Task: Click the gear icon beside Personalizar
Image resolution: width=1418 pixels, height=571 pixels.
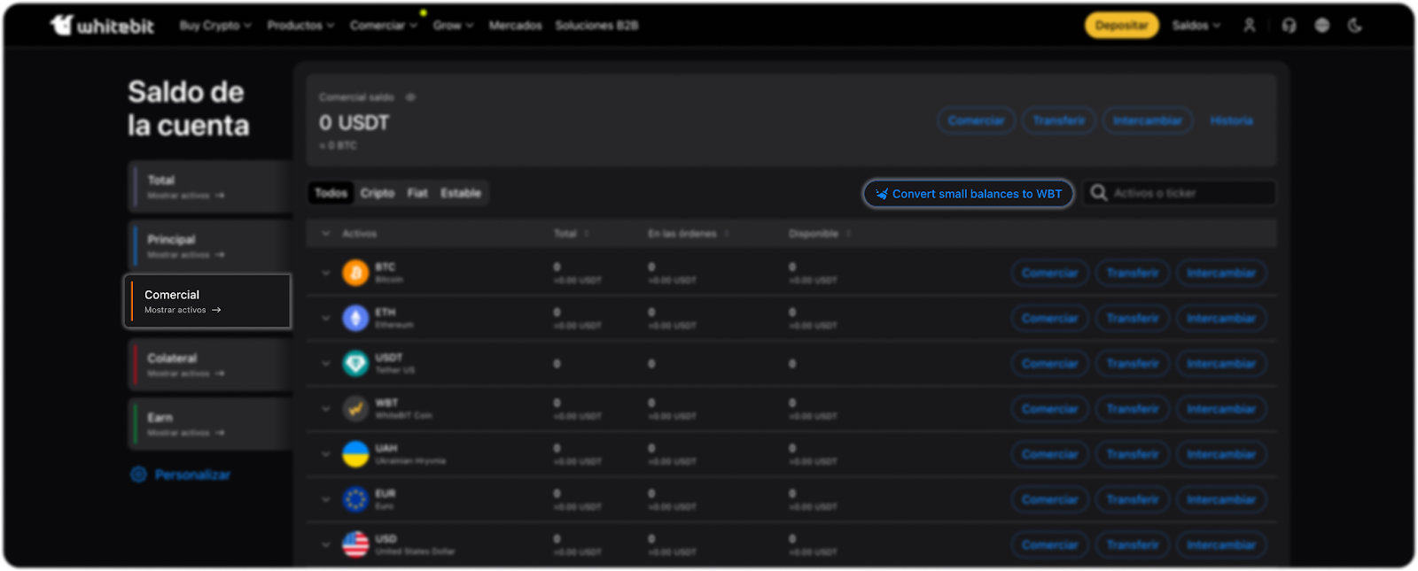Action: point(138,475)
